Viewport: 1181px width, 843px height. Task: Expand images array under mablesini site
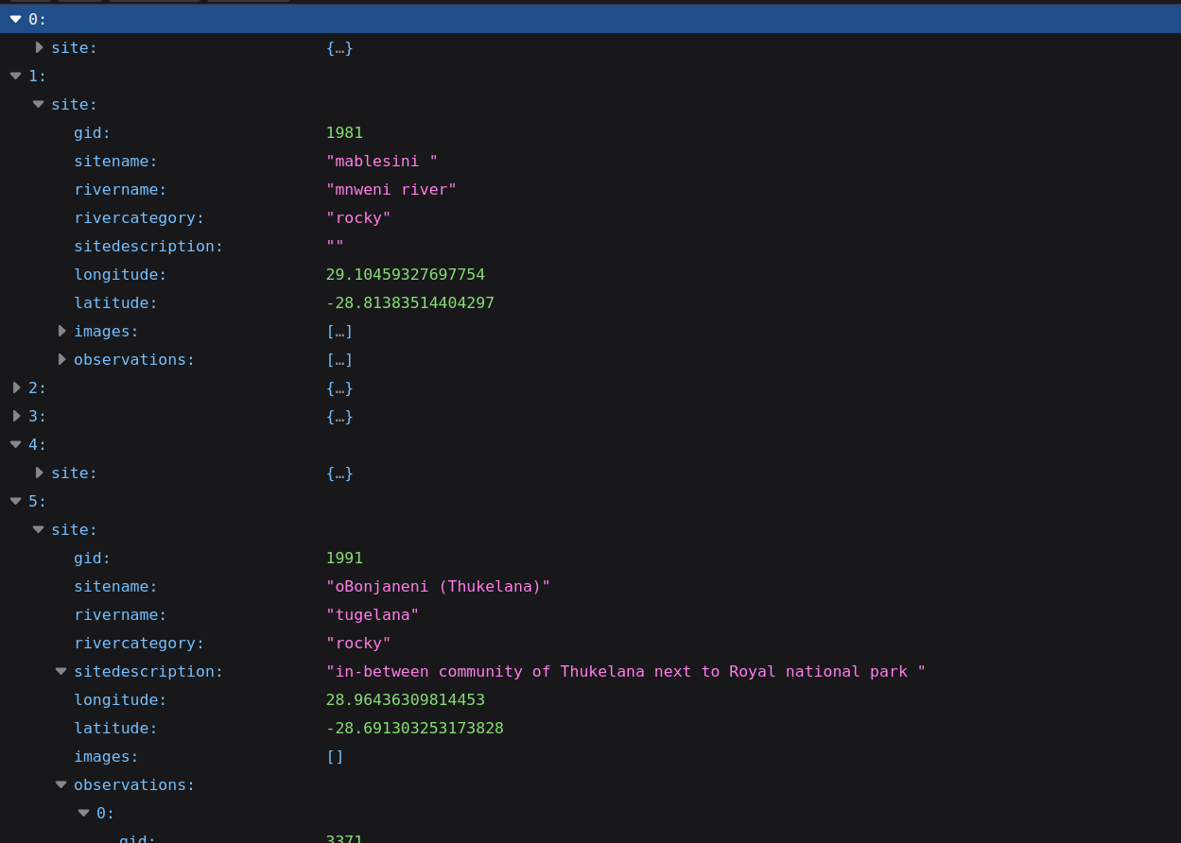click(x=61, y=331)
